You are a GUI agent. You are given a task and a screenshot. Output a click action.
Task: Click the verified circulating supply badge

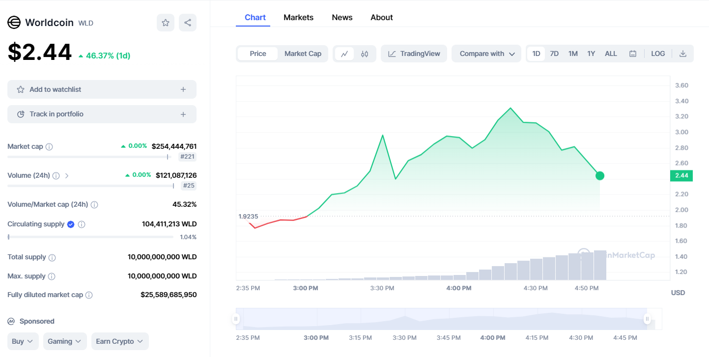click(x=71, y=224)
